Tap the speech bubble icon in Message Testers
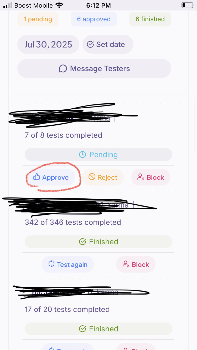The width and height of the screenshot is (197, 350). 63,68
